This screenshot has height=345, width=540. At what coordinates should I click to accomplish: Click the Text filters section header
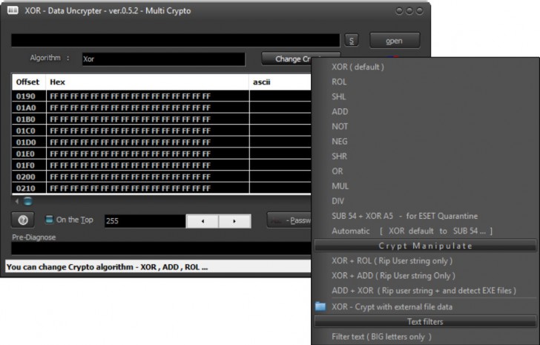click(x=425, y=321)
